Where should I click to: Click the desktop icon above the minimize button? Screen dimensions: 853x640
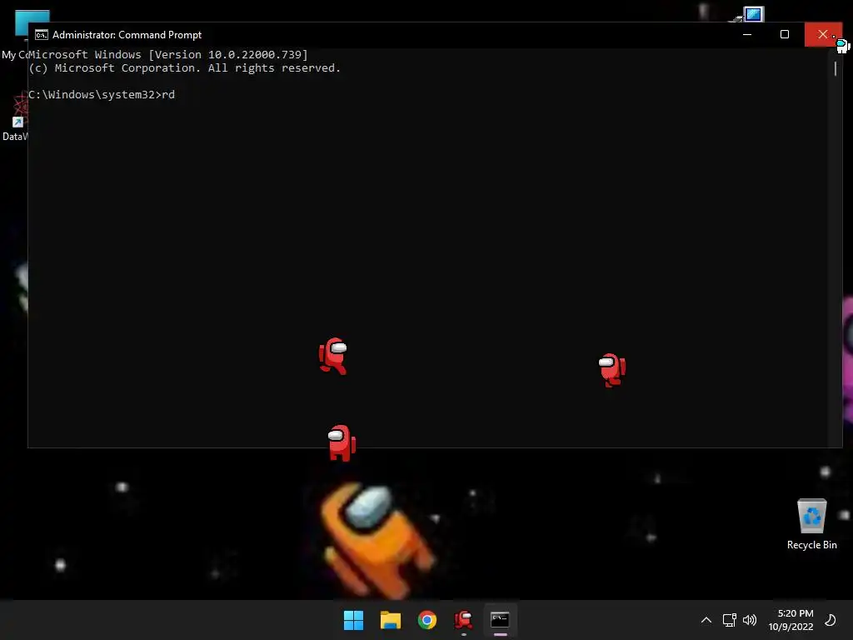752,14
